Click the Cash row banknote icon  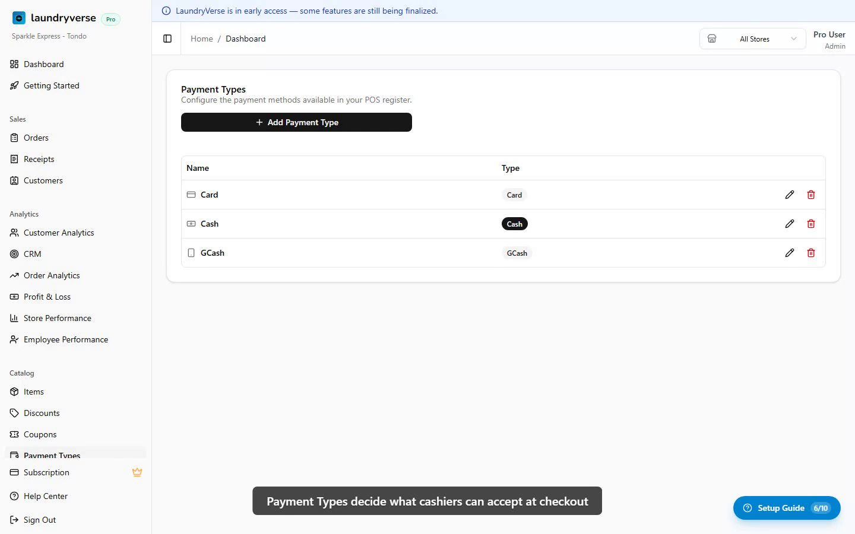point(191,224)
